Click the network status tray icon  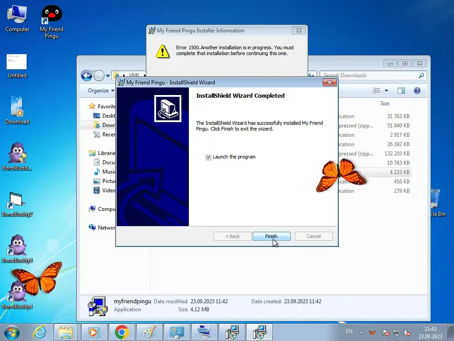[x=396, y=333]
